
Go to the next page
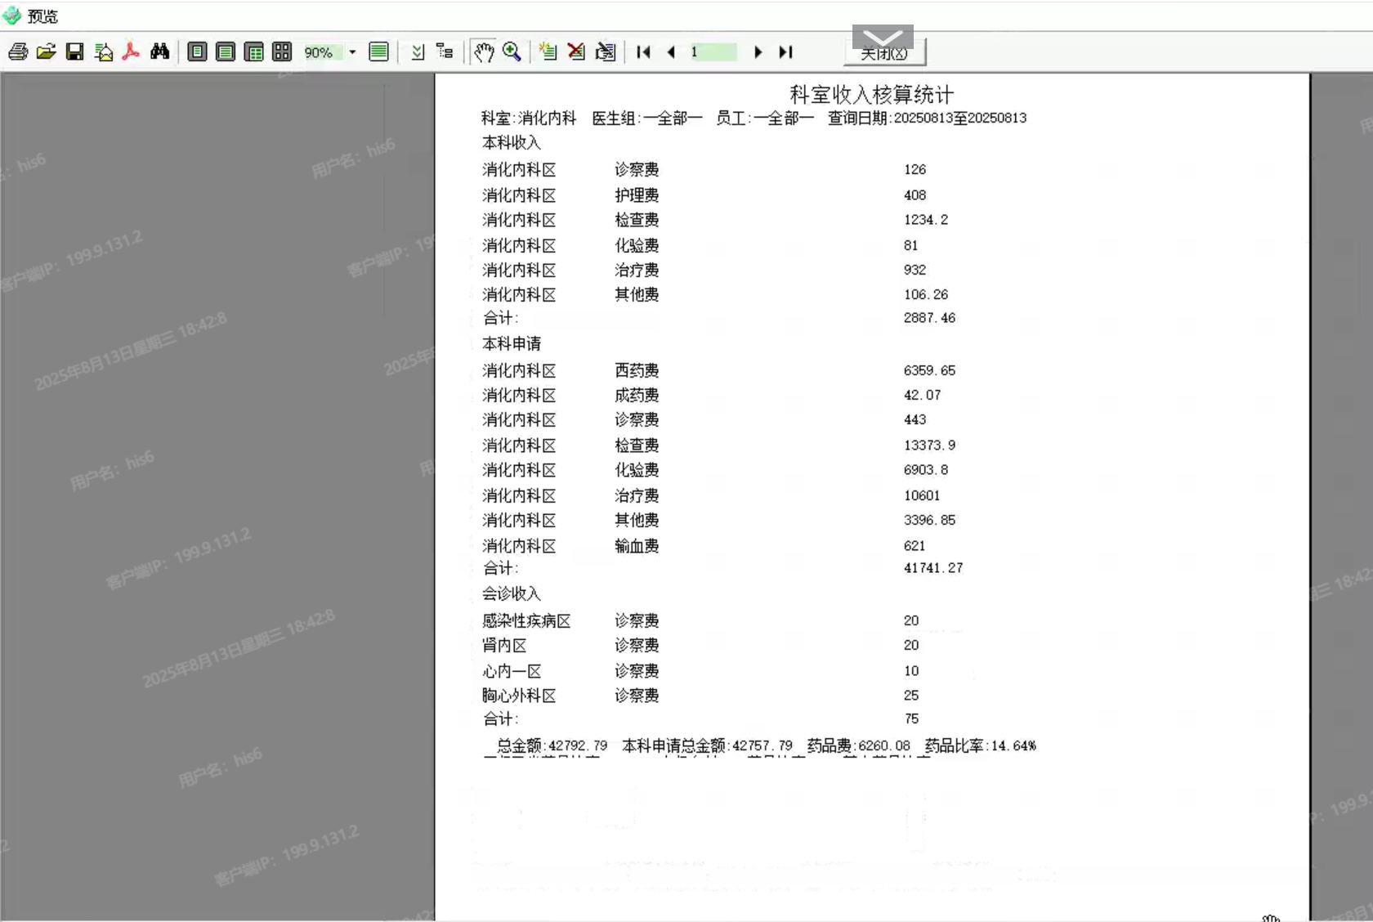point(758,52)
